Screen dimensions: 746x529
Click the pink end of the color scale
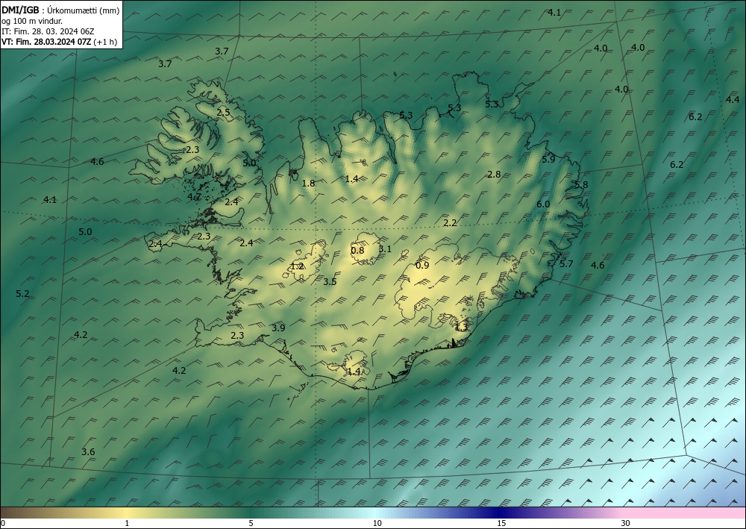[685, 513]
